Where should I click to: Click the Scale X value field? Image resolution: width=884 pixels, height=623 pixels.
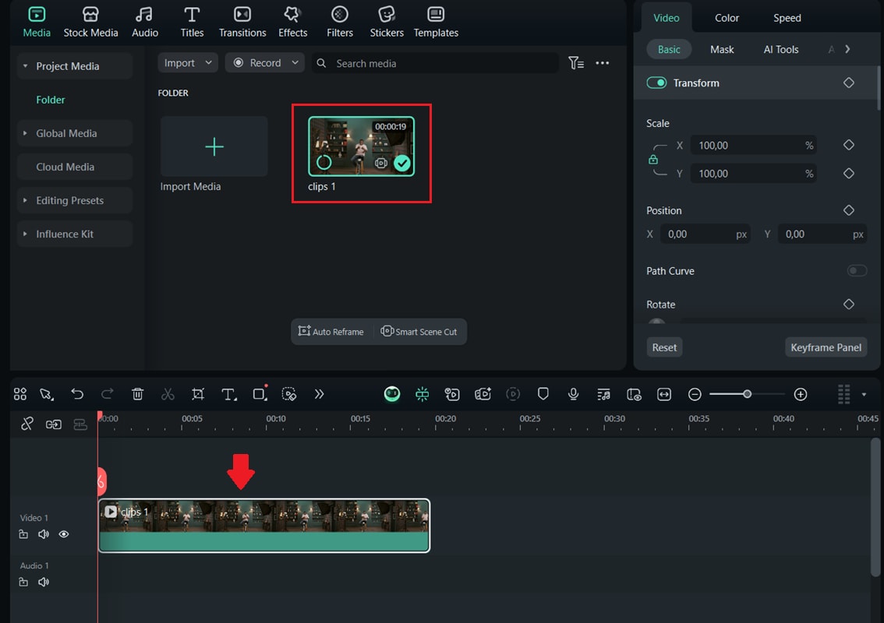754,146
